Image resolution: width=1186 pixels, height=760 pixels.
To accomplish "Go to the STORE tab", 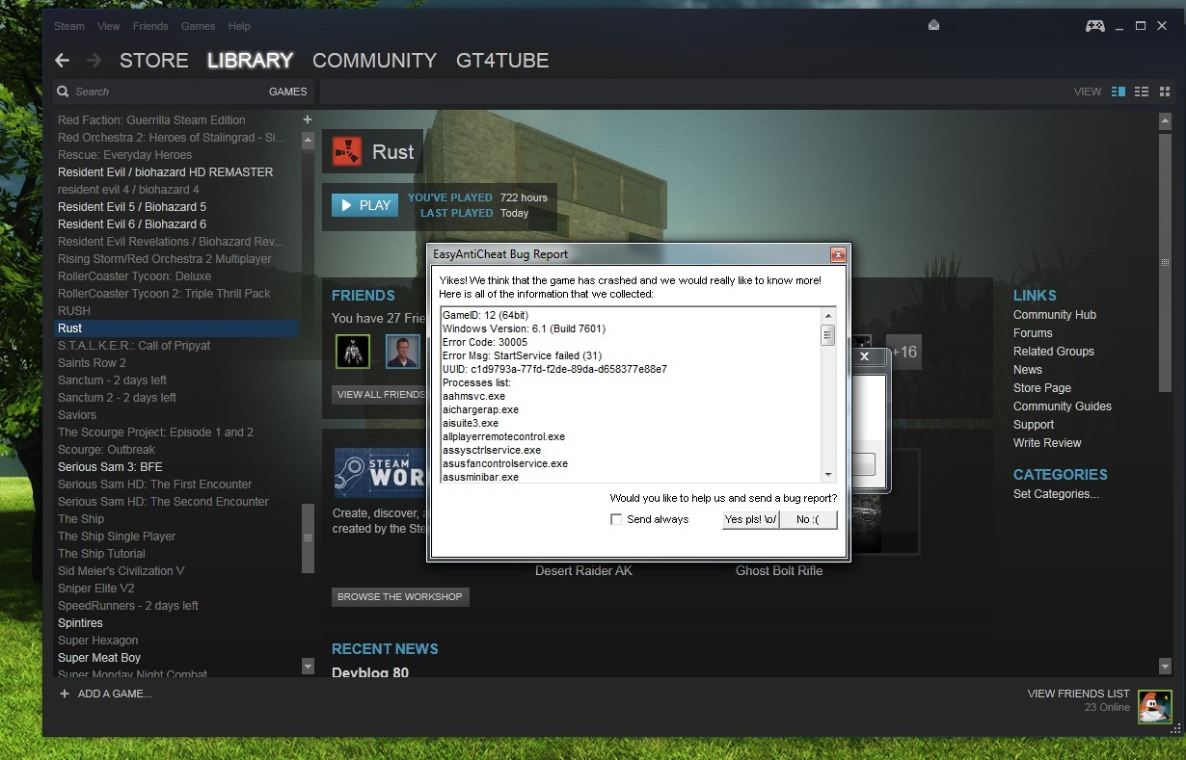I will 154,61.
